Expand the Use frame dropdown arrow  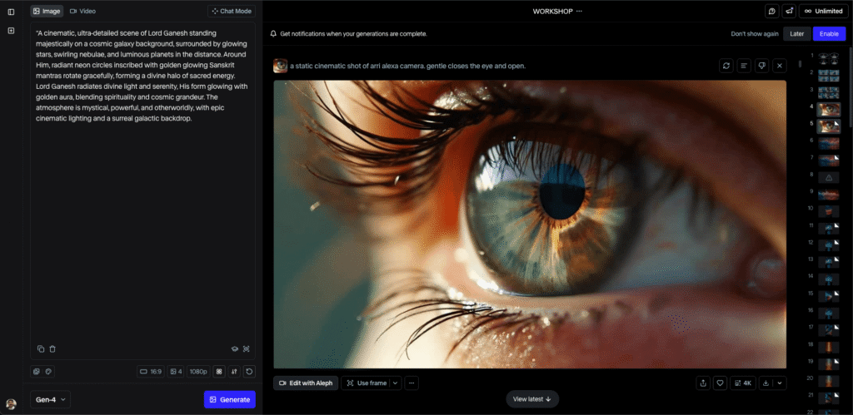(x=396, y=383)
